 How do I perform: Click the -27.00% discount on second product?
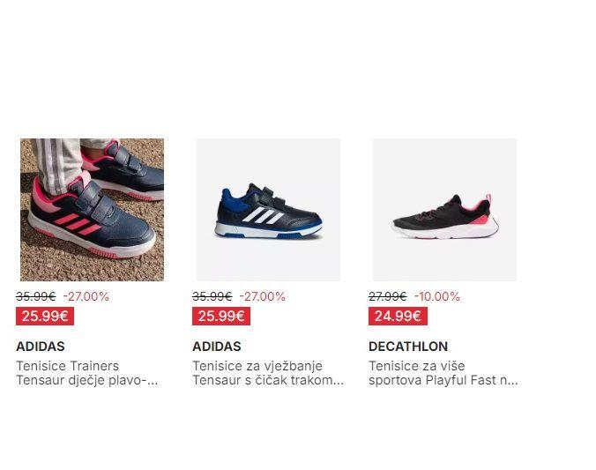tap(263, 296)
